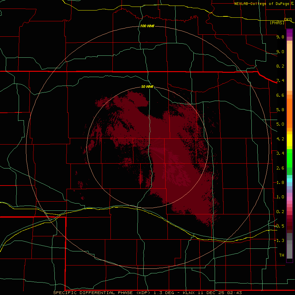Screen dimensions: 295x295
Task: Click the KDP product caption at the bottom
Action: tap(147, 293)
